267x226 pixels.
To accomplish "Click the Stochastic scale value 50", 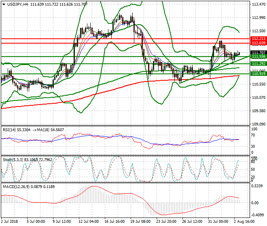I will 253,169.
